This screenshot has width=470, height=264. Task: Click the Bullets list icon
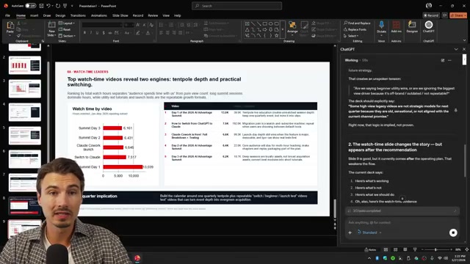pyautogui.click(x=162, y=25)
